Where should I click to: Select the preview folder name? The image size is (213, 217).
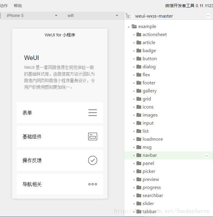tap(151, 179)
